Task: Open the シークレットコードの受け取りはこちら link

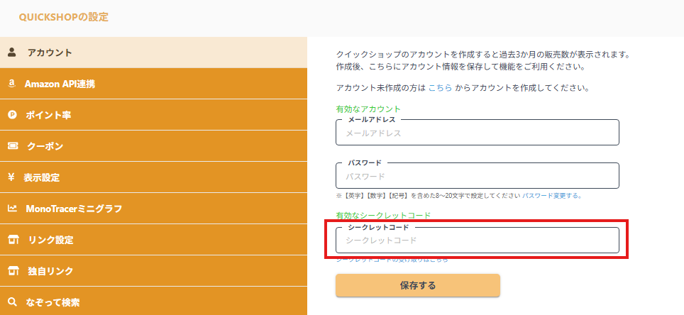Action: coord(392,259)
